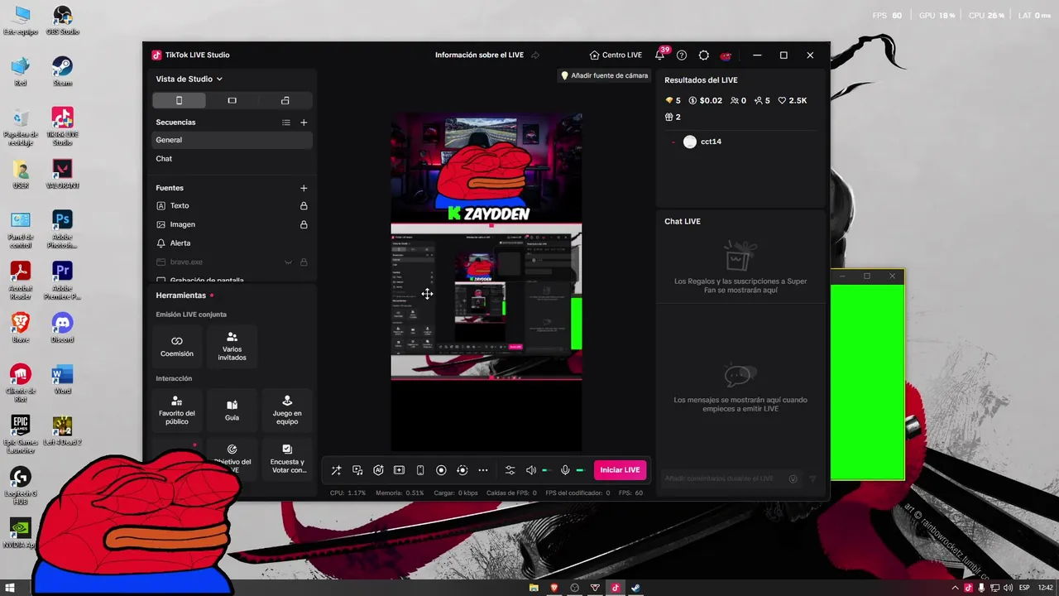Open Juego en equipo tool
The width and height of the screenshot is (1059, 596).
pos(287,411)
